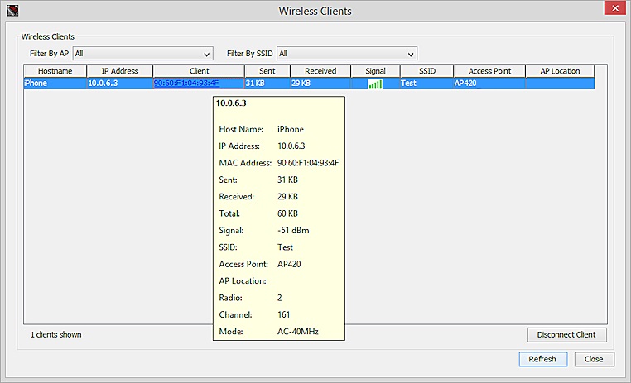Click the Close button at bottom right
This screenshot has width=631, height=383.
click(594, 359)
